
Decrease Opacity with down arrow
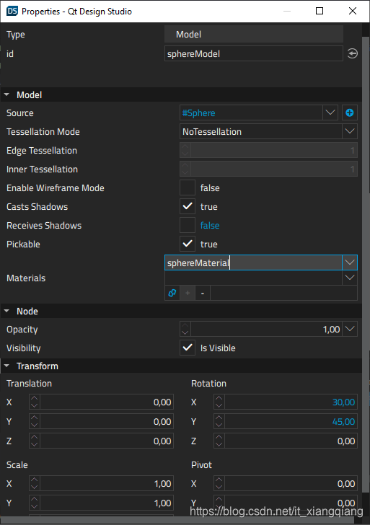coord(185,333)
